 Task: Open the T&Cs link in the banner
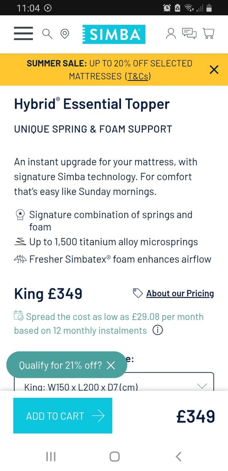[138, 76]
